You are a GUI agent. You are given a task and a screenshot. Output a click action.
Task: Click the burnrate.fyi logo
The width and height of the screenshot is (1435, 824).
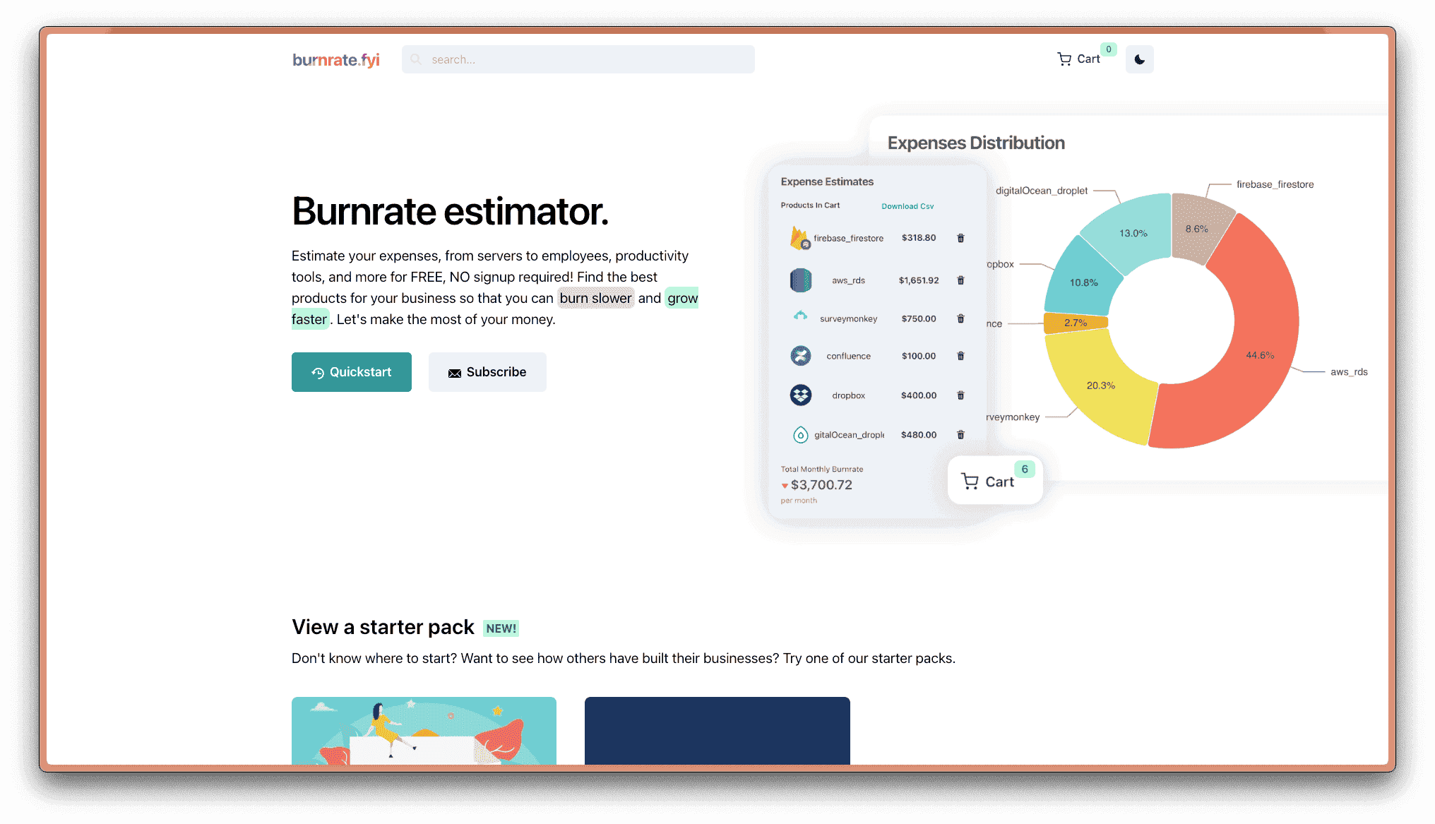[336, 60]
